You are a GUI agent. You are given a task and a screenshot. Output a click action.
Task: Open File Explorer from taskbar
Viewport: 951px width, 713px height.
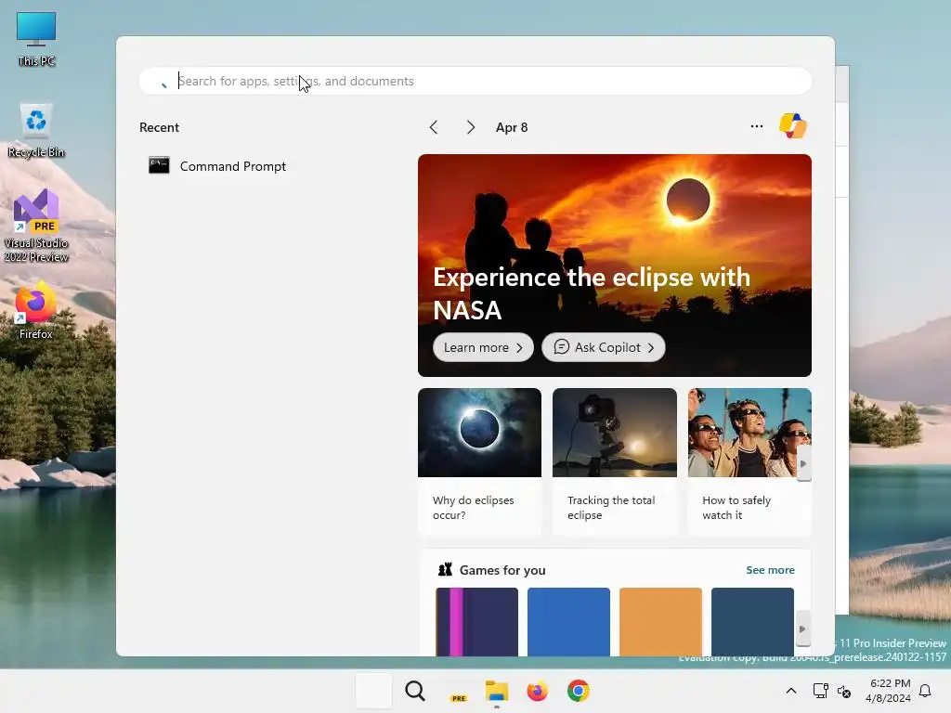497,691
